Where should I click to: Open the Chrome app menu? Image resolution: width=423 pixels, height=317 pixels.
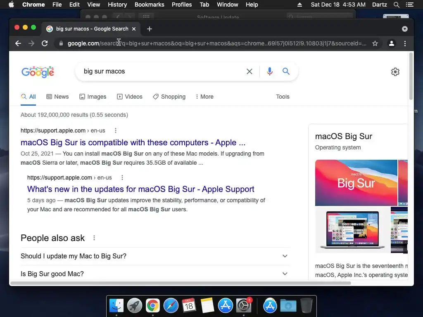pos(33,5)
